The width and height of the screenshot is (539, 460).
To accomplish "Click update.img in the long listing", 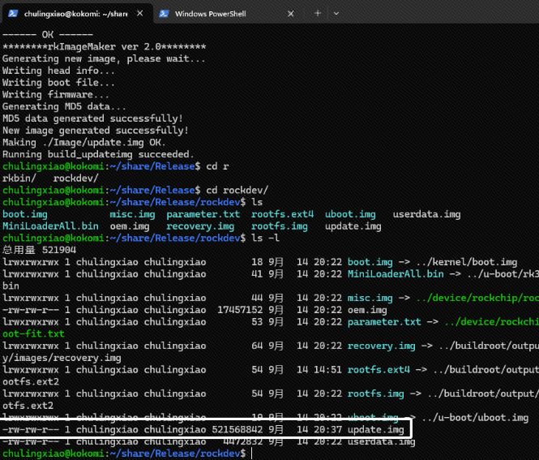I will [x=376, y=429].
